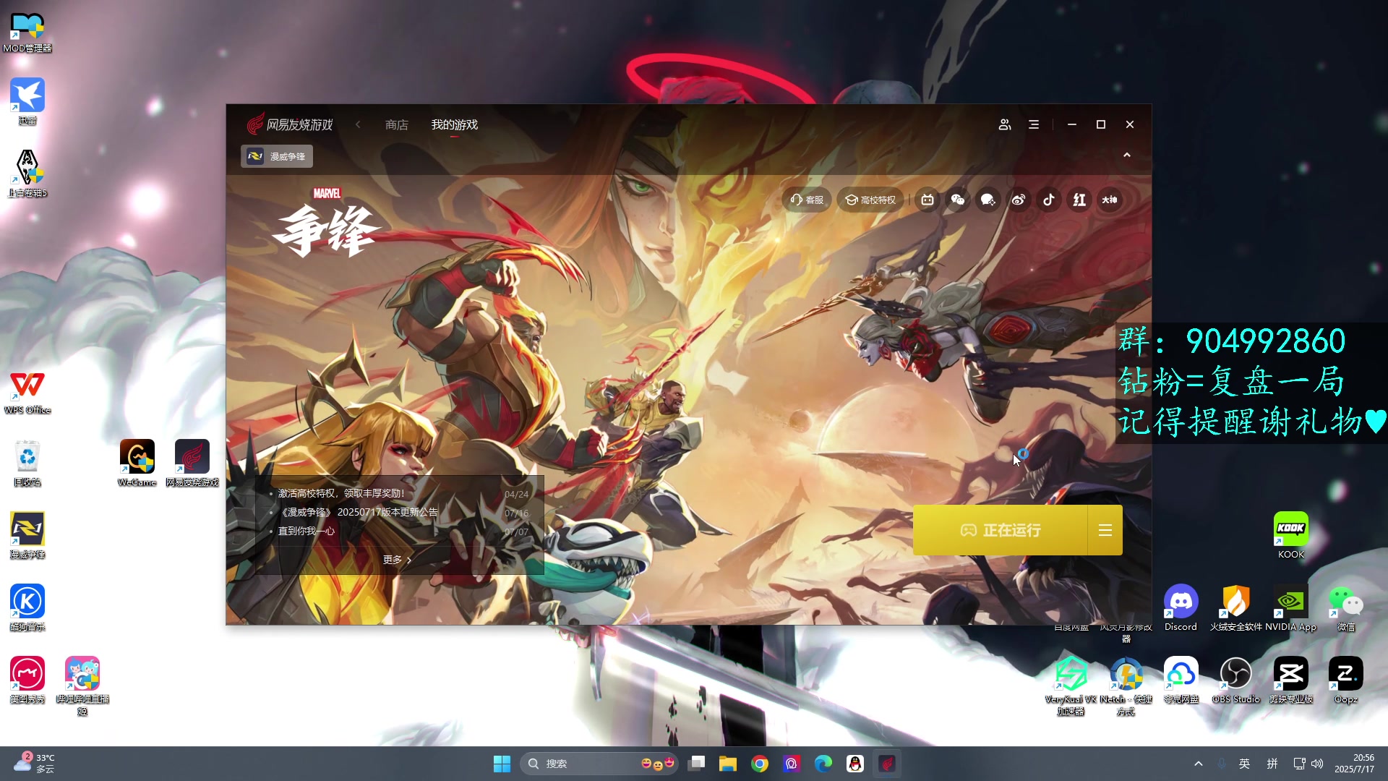The image size is (1388, 781).
Task: Open the account profile icon
Action: point(1005,124)
